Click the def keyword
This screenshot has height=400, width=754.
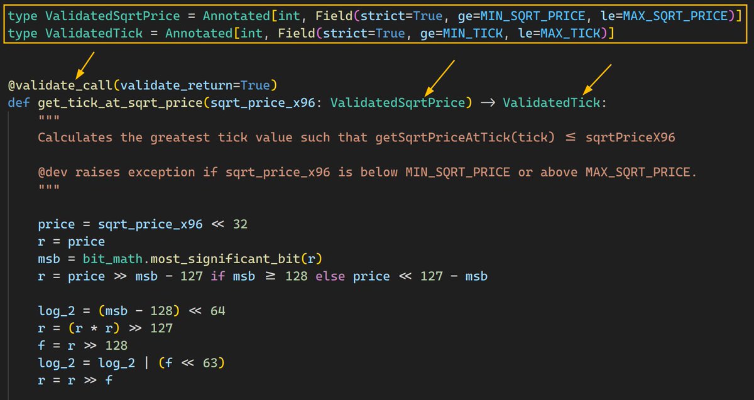[18, 102]
